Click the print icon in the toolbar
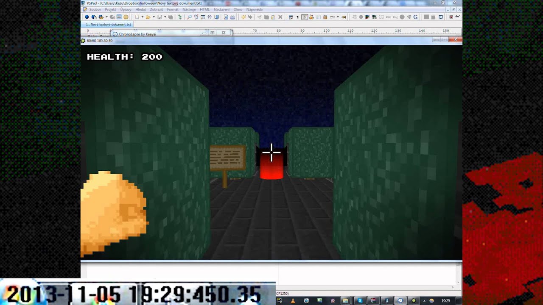Image resolution: width=543 pixels, height=305 pixels. [x=232, y=17]
